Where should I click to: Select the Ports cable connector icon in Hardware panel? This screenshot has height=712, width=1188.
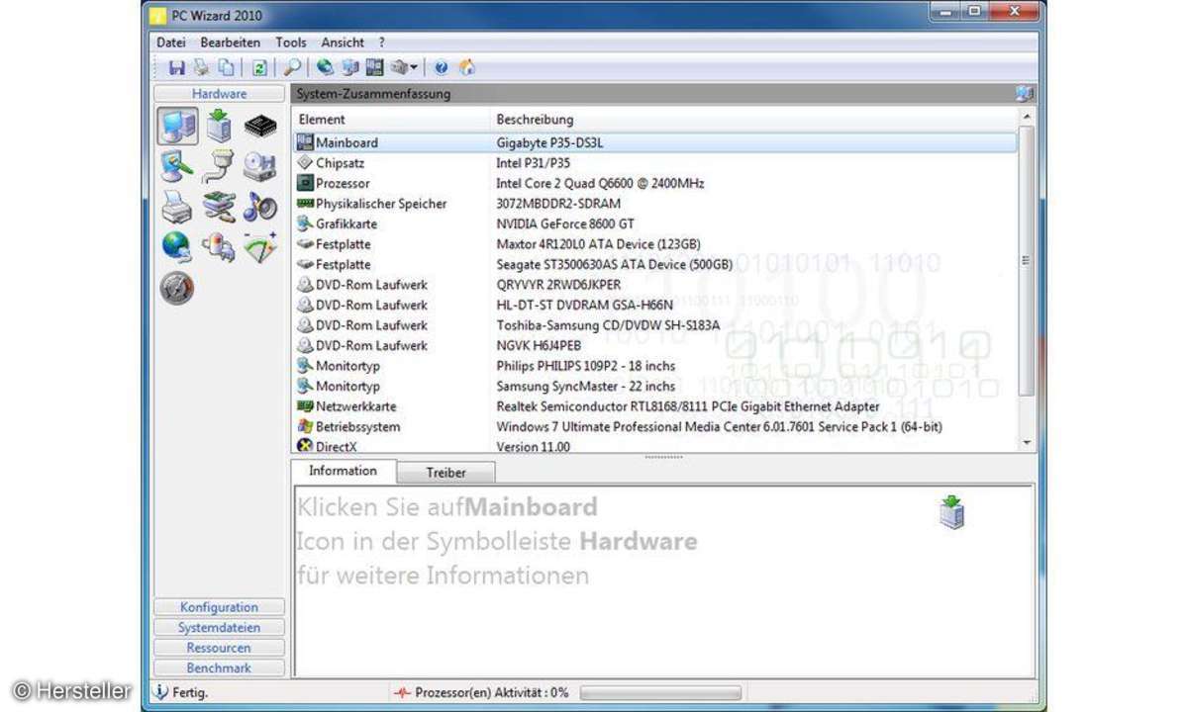(219, 166)
